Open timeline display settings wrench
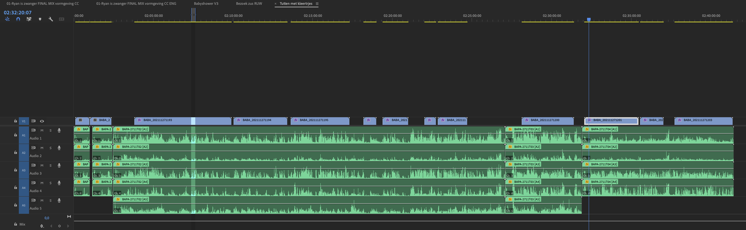 (x=51, y=19)
